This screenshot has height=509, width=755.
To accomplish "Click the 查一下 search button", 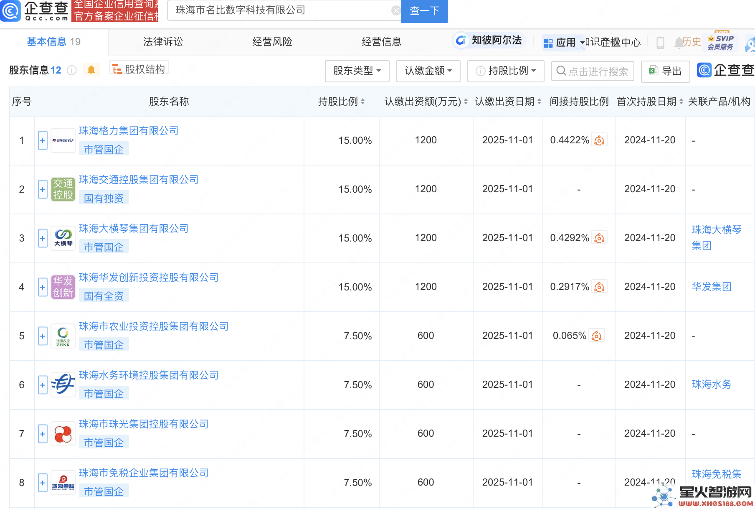I will pyautogui.click(x=424, y=11).
